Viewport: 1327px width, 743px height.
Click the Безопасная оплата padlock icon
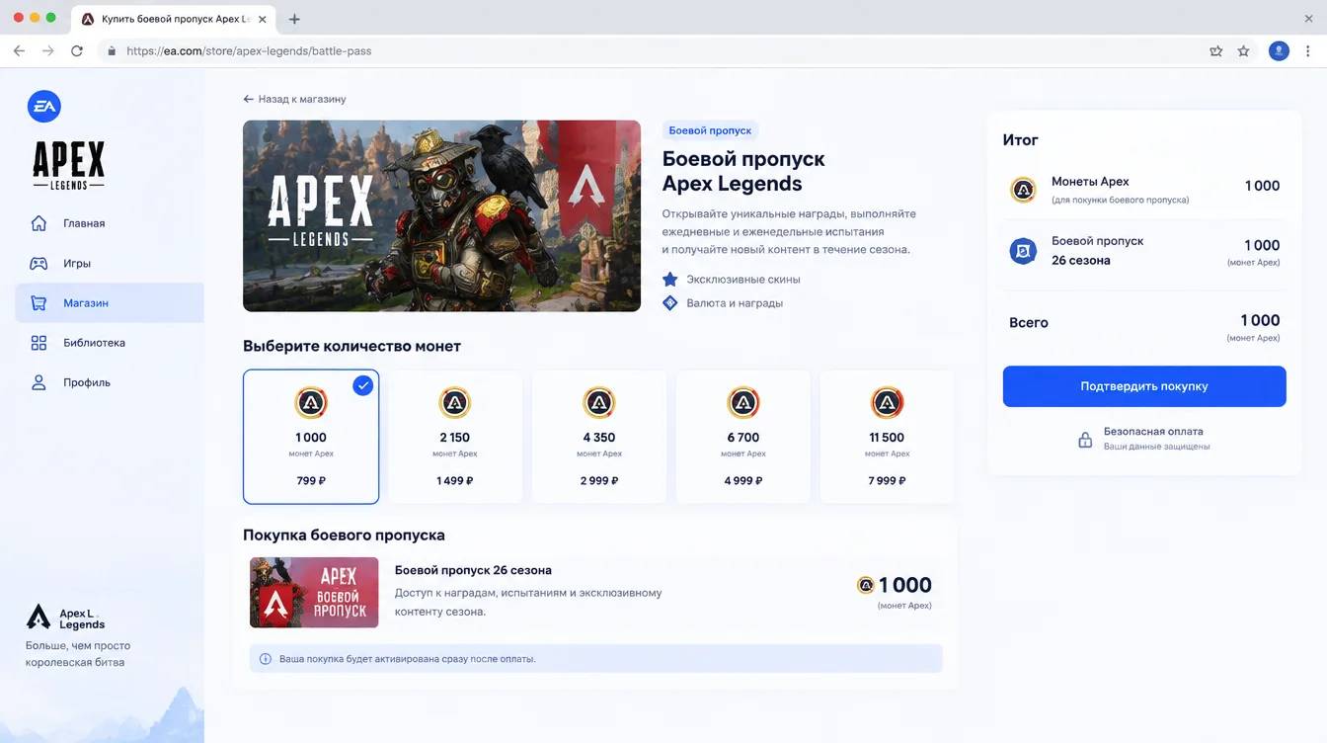point(1085,440)
